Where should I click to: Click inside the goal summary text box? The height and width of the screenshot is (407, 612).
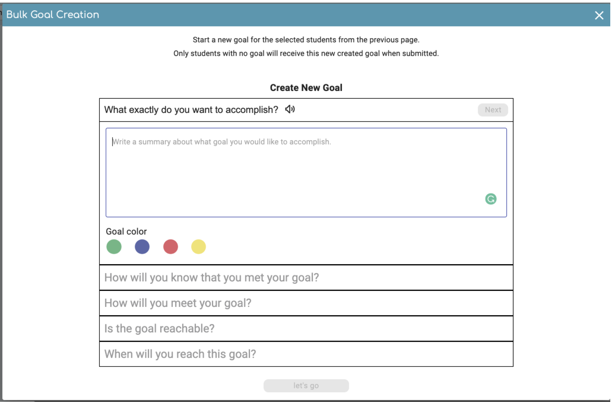tap(306, 172)
